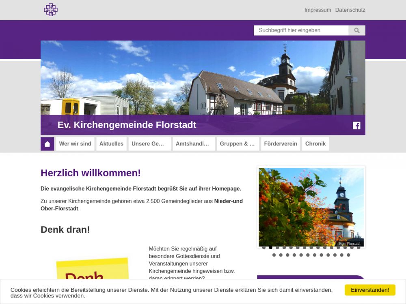Click the purple church logo icon

click(51, 10)
